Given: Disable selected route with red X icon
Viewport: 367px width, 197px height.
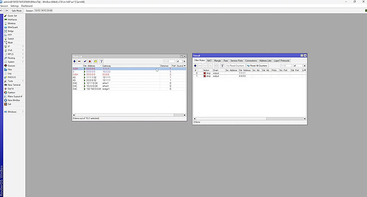Looking at the screenshot, I should point(90,61).
